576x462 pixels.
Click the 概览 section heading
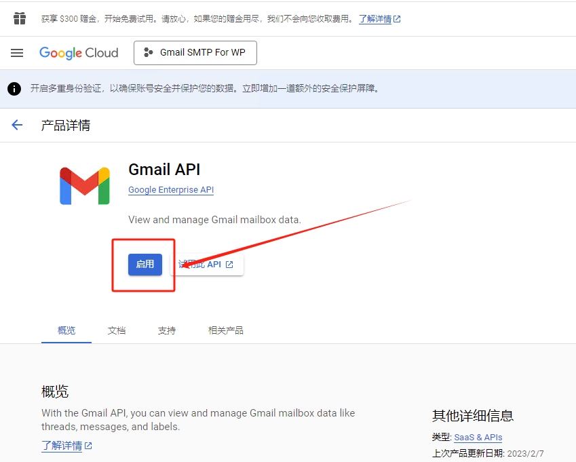(55, 391)
